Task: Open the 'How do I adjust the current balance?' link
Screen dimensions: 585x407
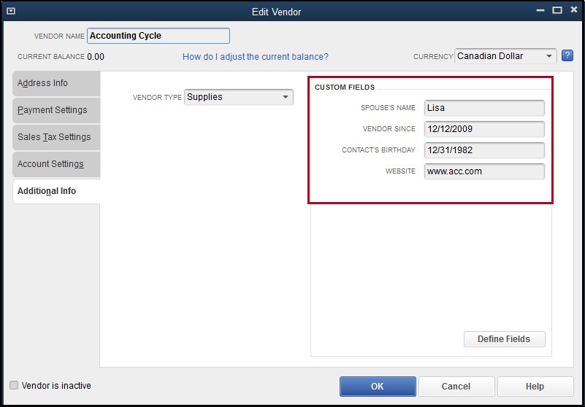Action: [x=256, y=57]
